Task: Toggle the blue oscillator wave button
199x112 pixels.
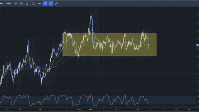Action: (51, 3)
